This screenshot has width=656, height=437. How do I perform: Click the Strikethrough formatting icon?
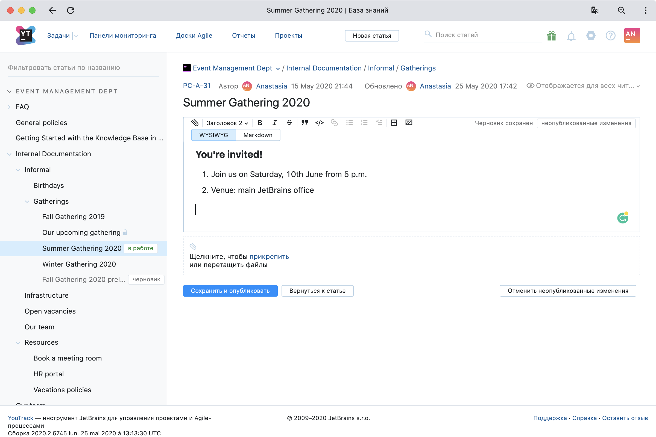(290, 123)
